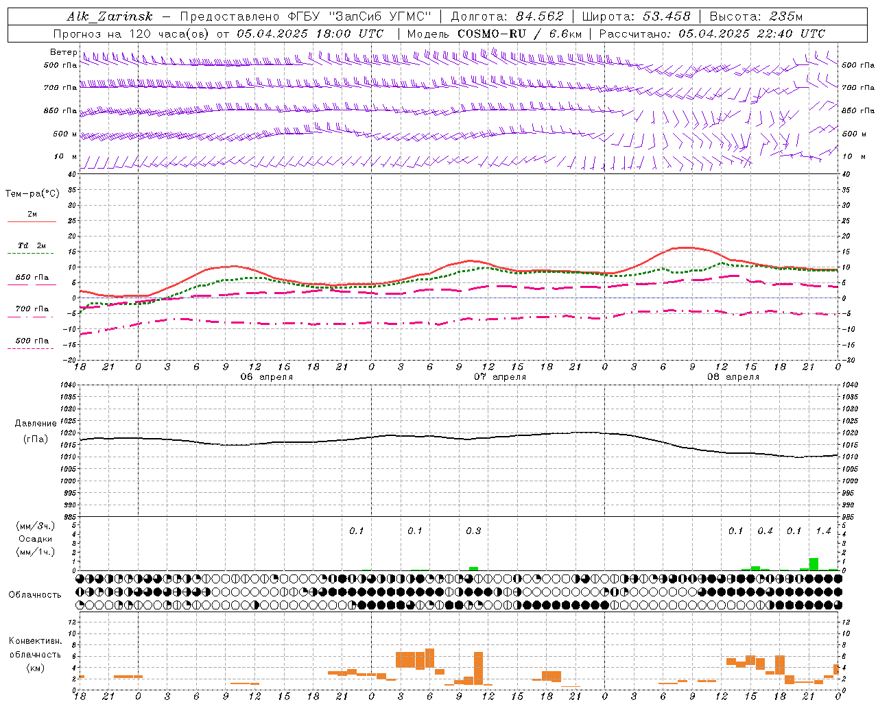
Task: Click the tallest green precipitation bar
Action: click(814, 564)
